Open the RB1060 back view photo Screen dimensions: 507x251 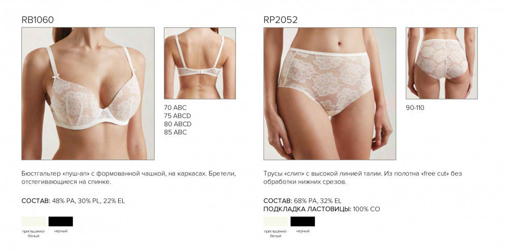point(200,63)
